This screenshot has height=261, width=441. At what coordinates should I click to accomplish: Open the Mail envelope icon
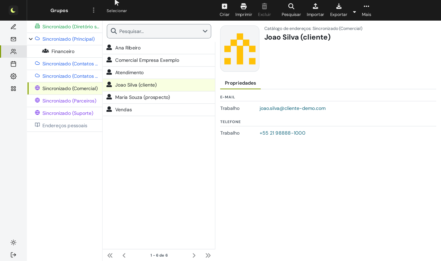point(13,39)
